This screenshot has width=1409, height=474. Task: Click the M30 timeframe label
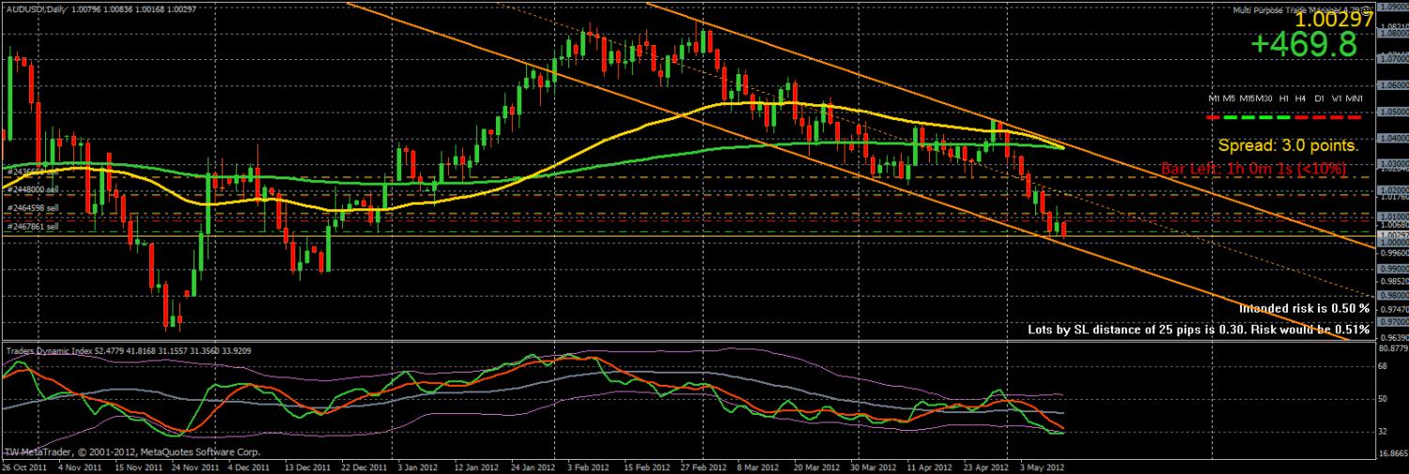[x=1264, y=99]
